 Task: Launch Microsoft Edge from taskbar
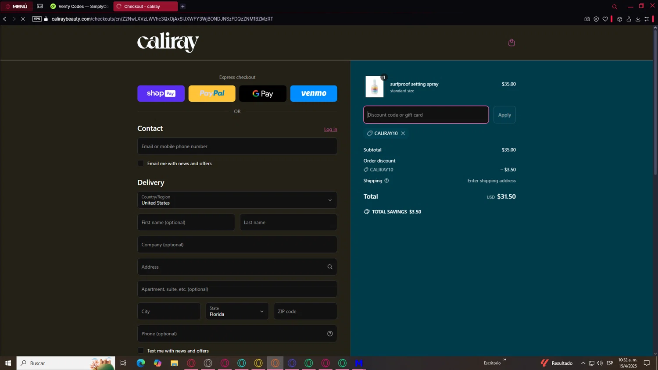click(141, 363)
